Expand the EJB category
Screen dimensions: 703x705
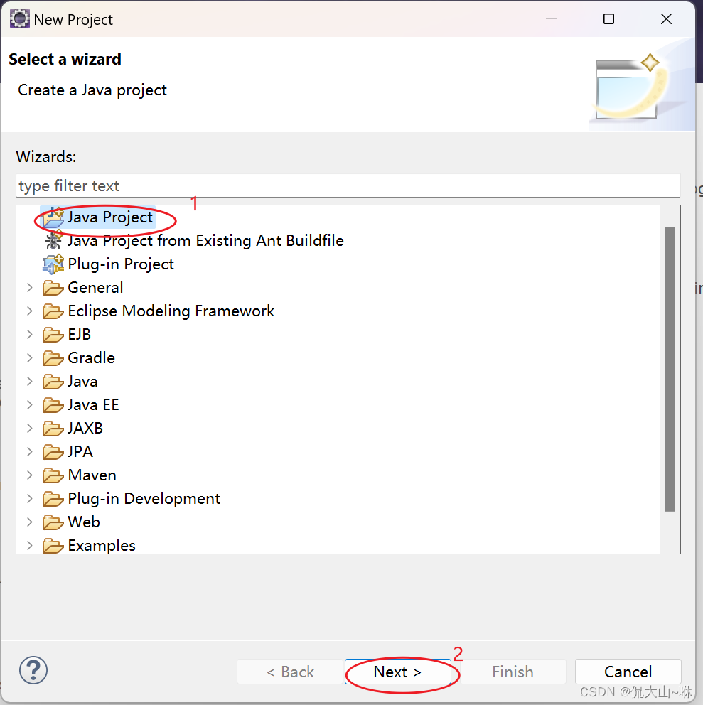pos(30,334)
